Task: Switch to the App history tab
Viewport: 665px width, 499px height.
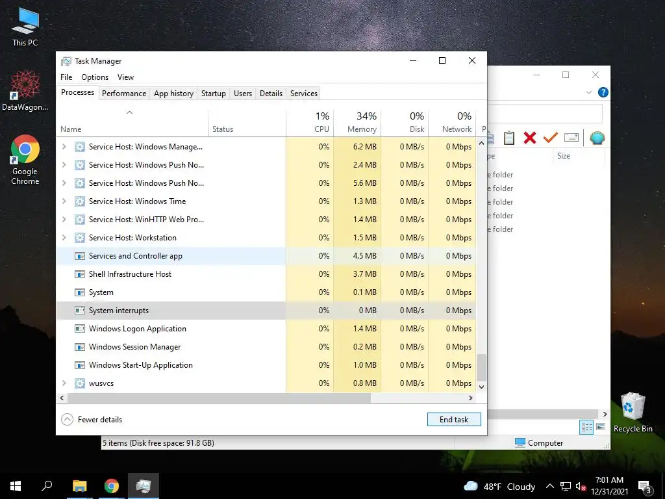Action: (173, 94)
